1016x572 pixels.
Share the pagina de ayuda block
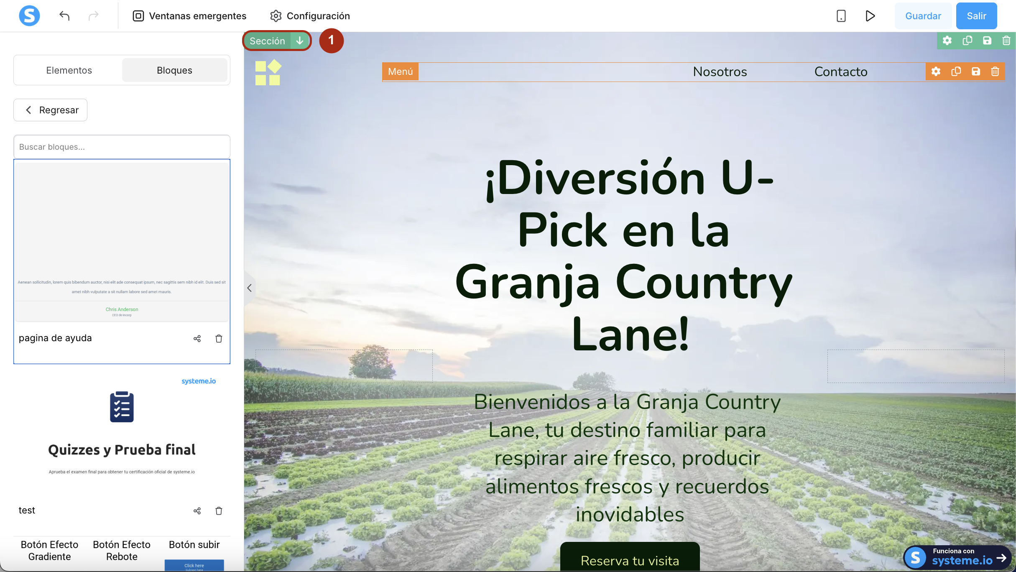point(197,339)
